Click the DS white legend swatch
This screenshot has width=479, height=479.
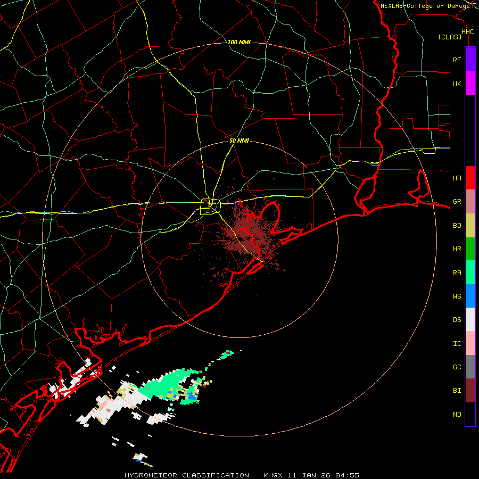tap(470, 319)
